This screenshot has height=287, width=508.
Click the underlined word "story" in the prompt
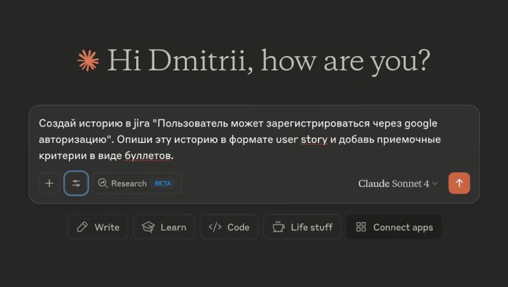[314, 140]
